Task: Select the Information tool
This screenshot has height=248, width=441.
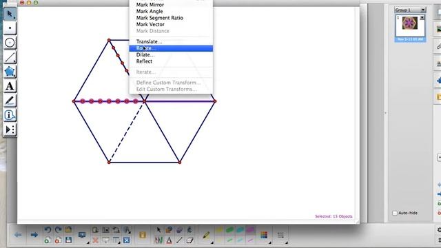Action: pyautogui.click(x=10, y=115)
